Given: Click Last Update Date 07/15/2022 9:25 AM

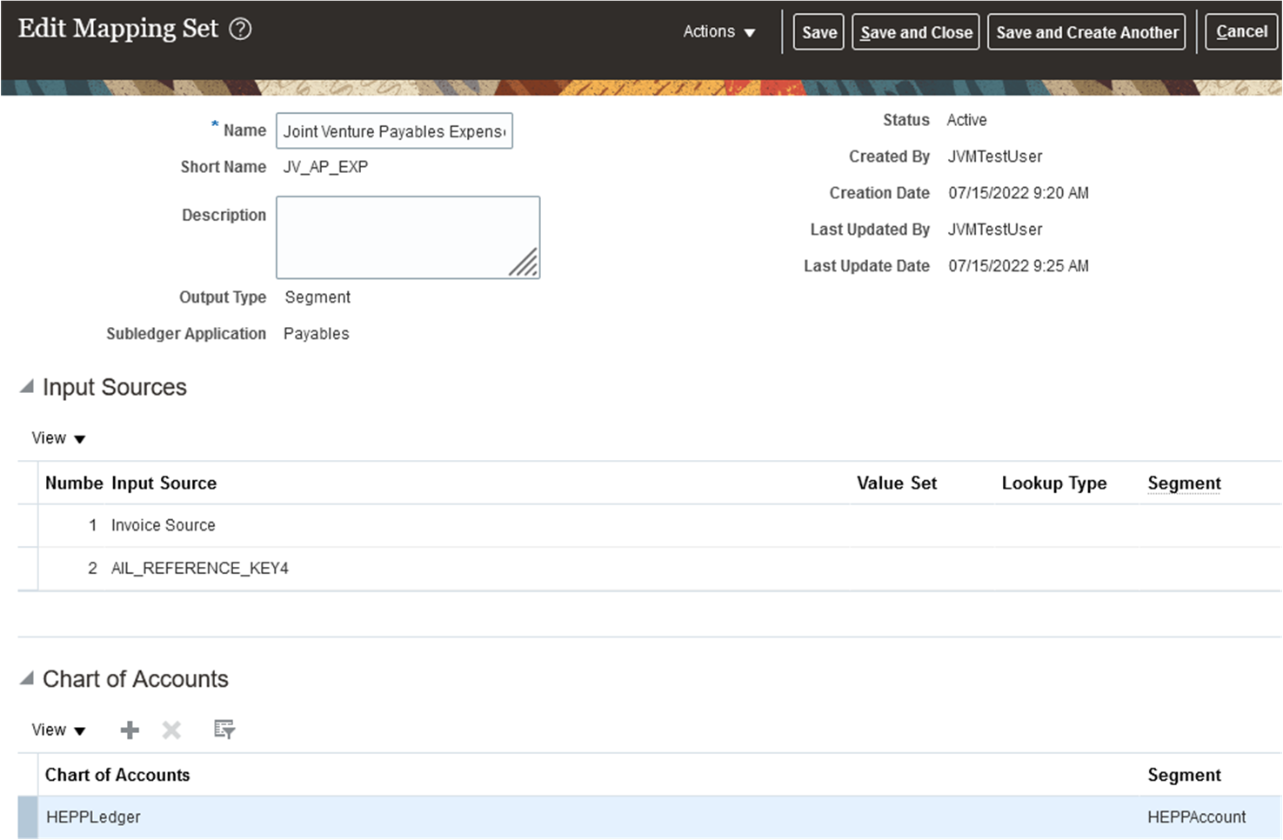Looking at the screenshot, I should pyautogui.click(x=1018, y=266).
